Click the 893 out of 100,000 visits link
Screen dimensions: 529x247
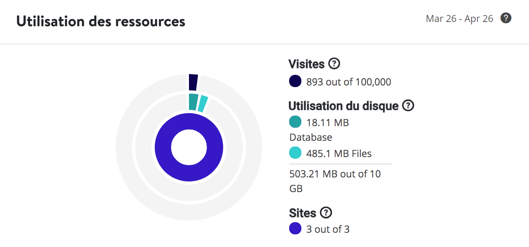(x=348, y=82)
